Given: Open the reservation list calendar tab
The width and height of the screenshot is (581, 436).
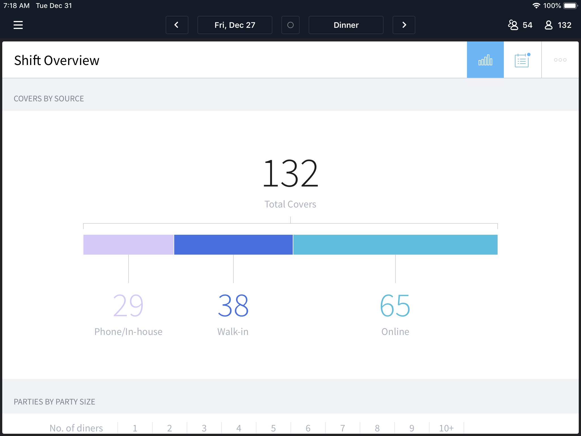Looking at the screenshot, I should 522,60.
